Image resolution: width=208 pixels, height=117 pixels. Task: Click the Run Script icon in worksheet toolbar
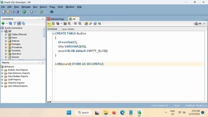tap(53, 24)
